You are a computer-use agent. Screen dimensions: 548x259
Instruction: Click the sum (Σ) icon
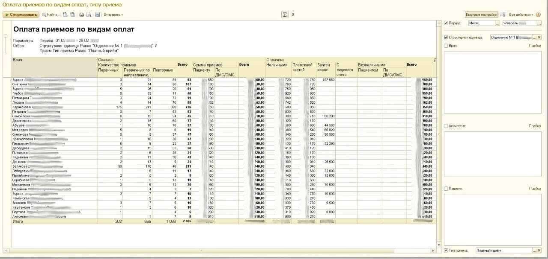(284, 15)
